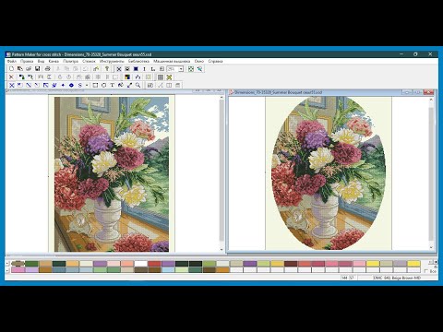Click the 144 57 coordinates in status bar

[x=348, y=278]
